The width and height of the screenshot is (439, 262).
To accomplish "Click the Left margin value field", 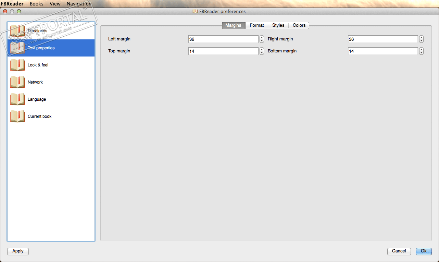I will click(x=224, y=39).
